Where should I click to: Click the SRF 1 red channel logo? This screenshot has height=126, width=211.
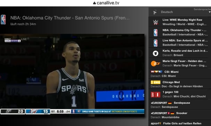(156, 95)
